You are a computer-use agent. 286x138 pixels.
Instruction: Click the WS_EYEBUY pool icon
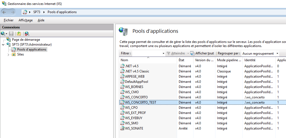point(122,118)
